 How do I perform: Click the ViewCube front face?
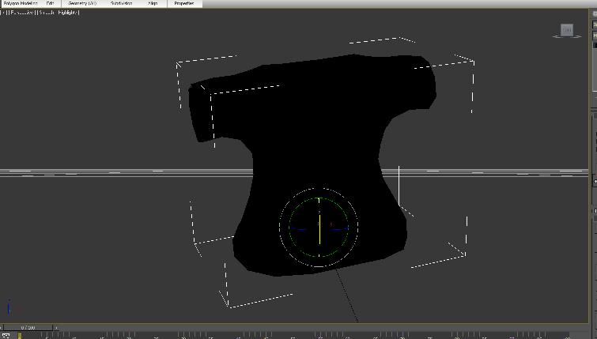(566, 30)
